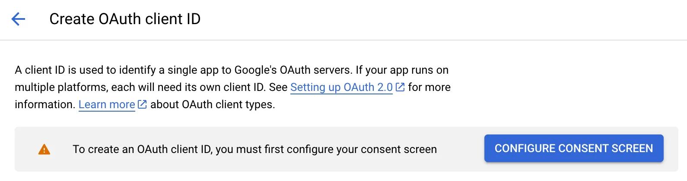Screen dimensions: 687x181
Task: Click 'for more' text after the OAuth link
Action: [429, 87]
